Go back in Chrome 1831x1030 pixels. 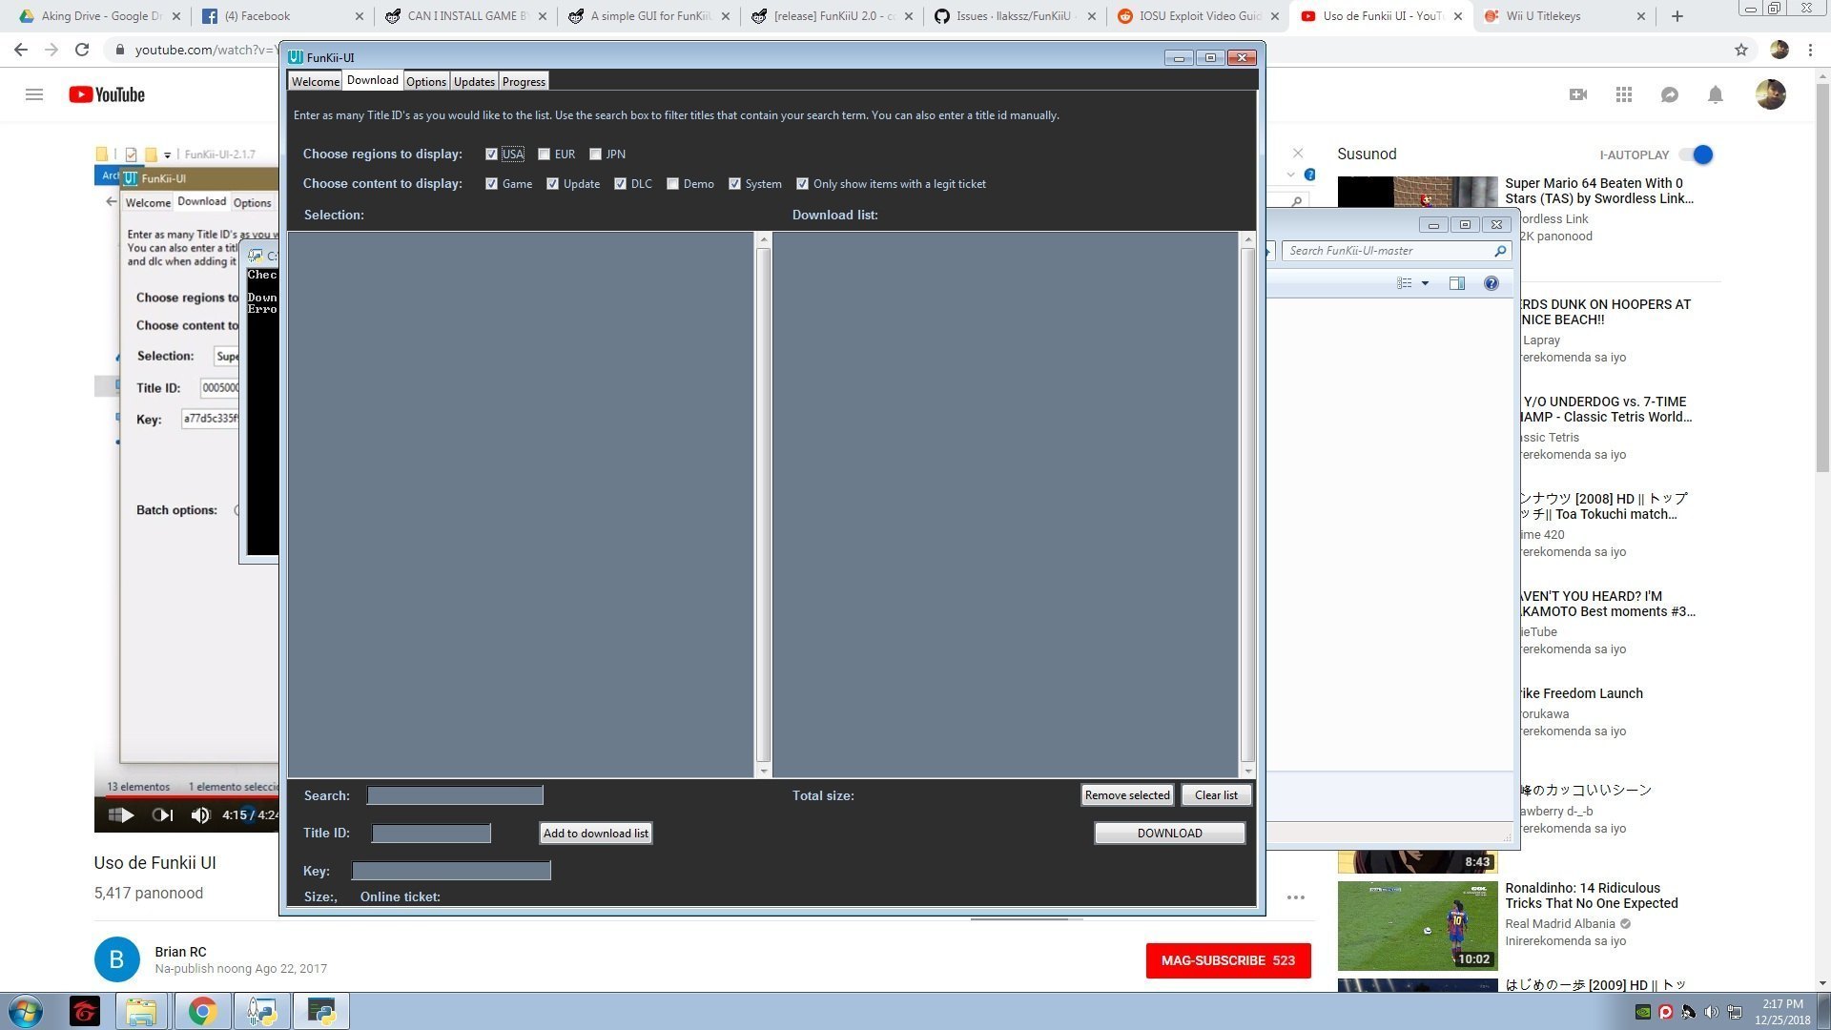pos(21,50)
